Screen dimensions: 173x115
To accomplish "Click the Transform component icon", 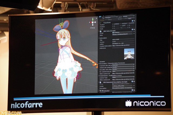I will 101,23.
